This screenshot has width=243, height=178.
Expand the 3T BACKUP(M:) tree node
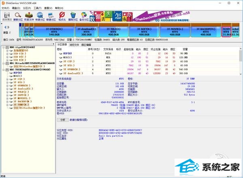pos(7,102)
